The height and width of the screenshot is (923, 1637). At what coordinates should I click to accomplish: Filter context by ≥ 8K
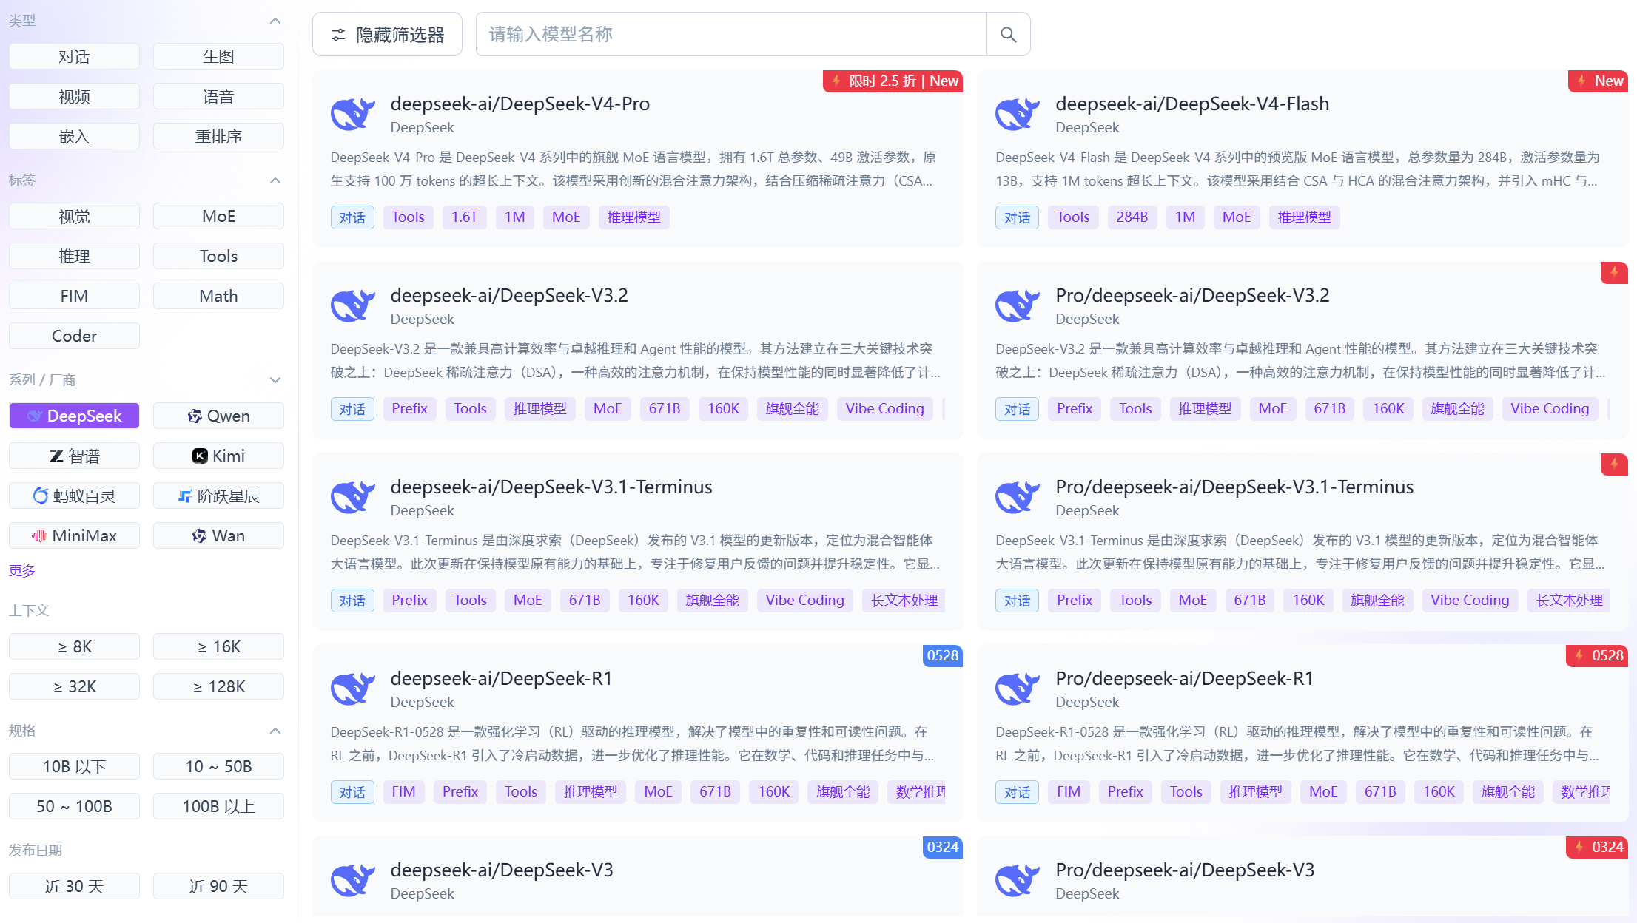coord(74,646)
